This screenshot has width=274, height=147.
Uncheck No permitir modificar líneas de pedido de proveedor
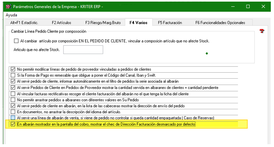pos(13,69)
